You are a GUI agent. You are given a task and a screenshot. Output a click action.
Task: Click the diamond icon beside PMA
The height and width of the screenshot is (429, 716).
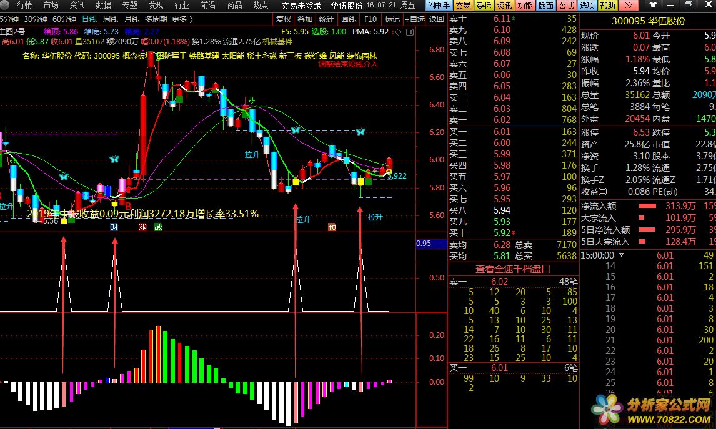(x=398, y=32)
